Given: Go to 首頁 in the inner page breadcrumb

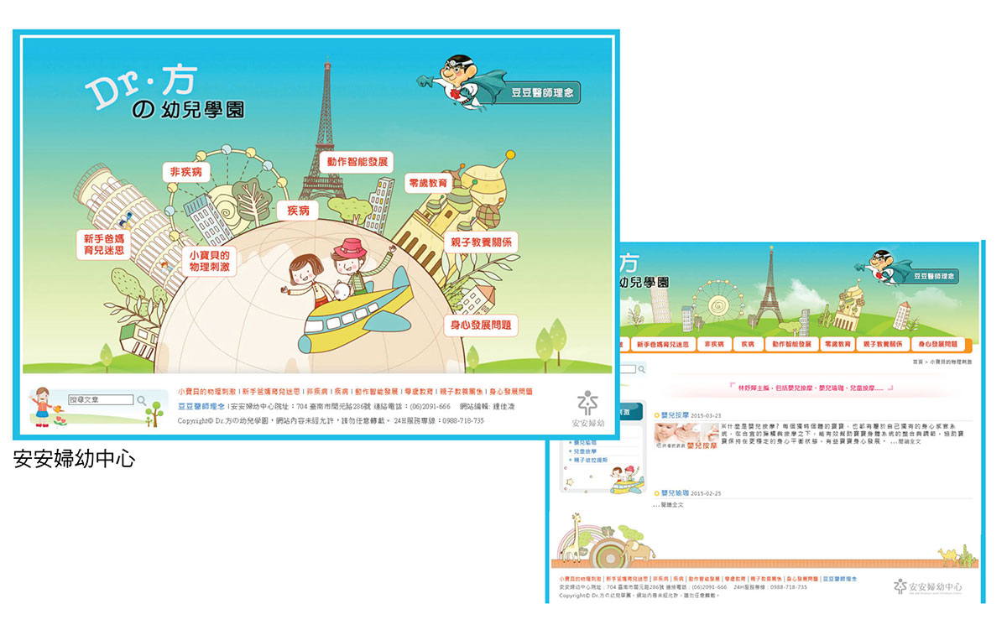Looking at the screenshot, I should click(917, 362).
